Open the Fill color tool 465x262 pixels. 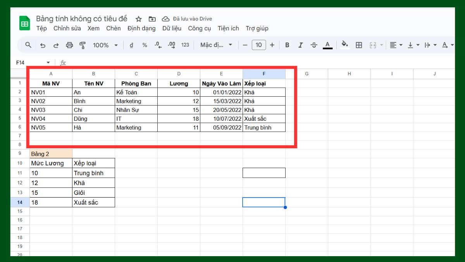344,45
